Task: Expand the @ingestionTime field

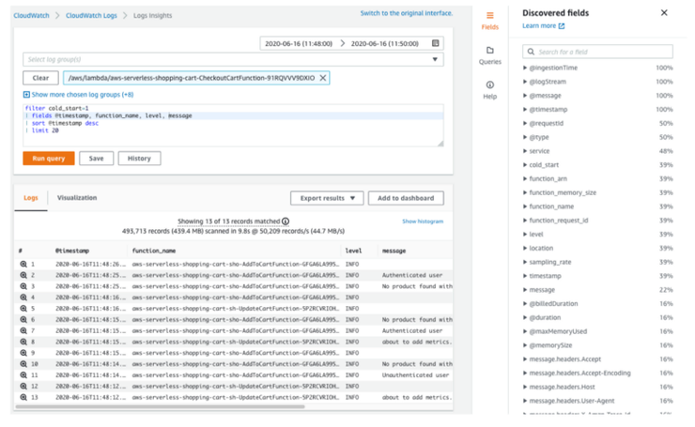Action: click(525, 68)
